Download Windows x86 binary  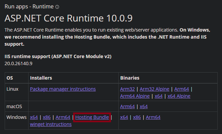coord(137,117)
